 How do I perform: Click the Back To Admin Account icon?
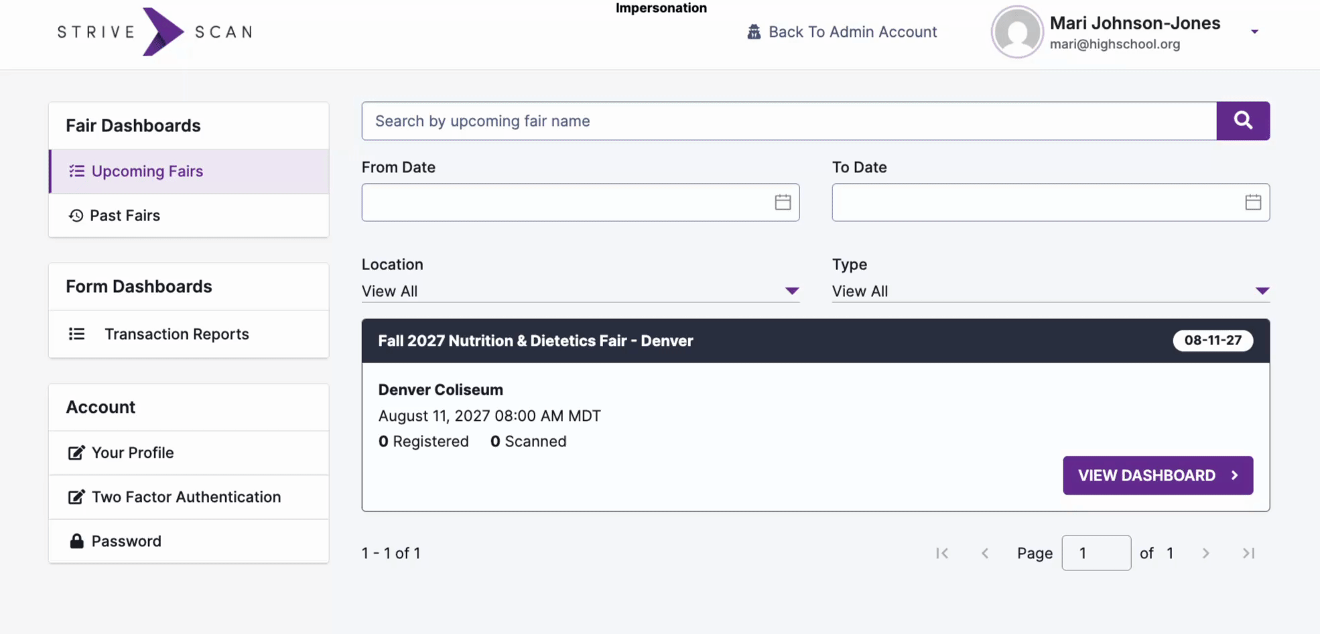pos(754,31)
